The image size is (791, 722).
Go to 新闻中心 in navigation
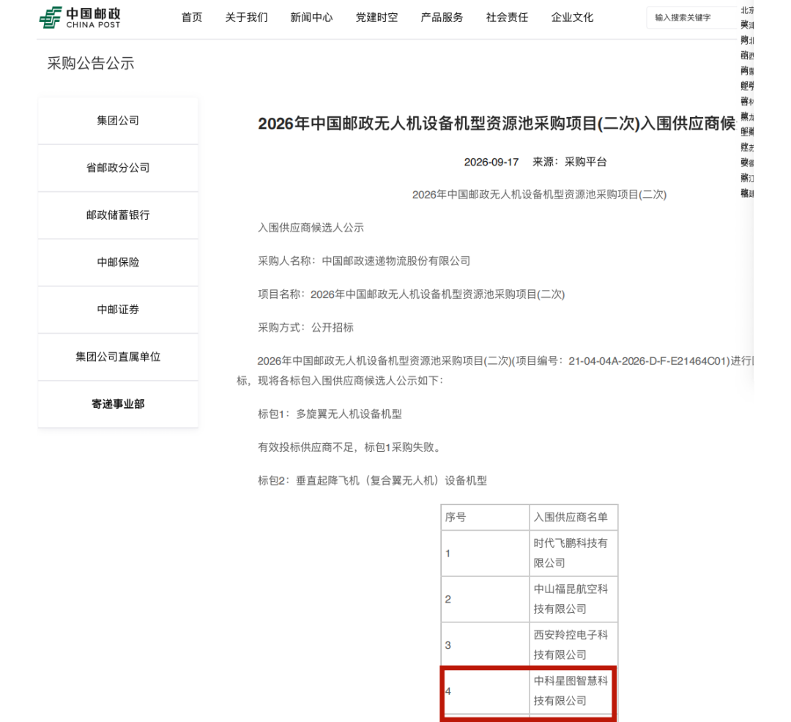click(x=311, y=18)
